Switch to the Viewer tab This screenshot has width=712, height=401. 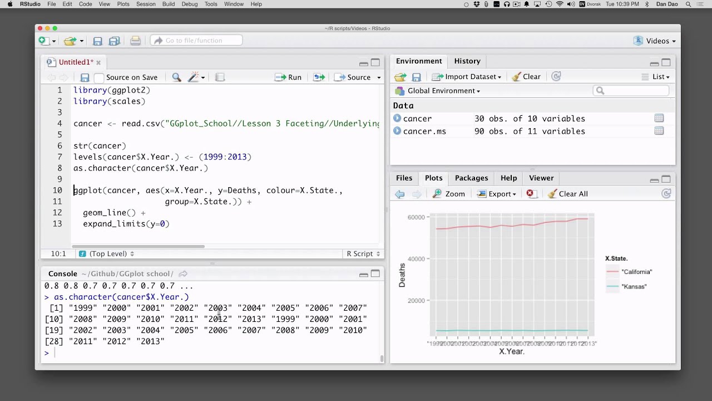(541, 178)
